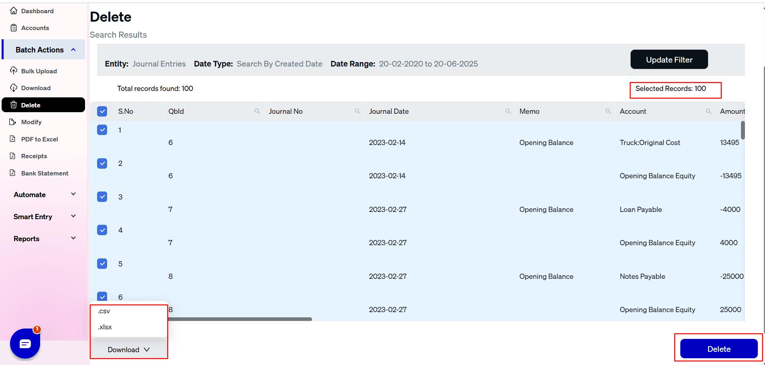Open the PDF to Excel menu item
Screen dimensions: 765x365
[39, 139]
